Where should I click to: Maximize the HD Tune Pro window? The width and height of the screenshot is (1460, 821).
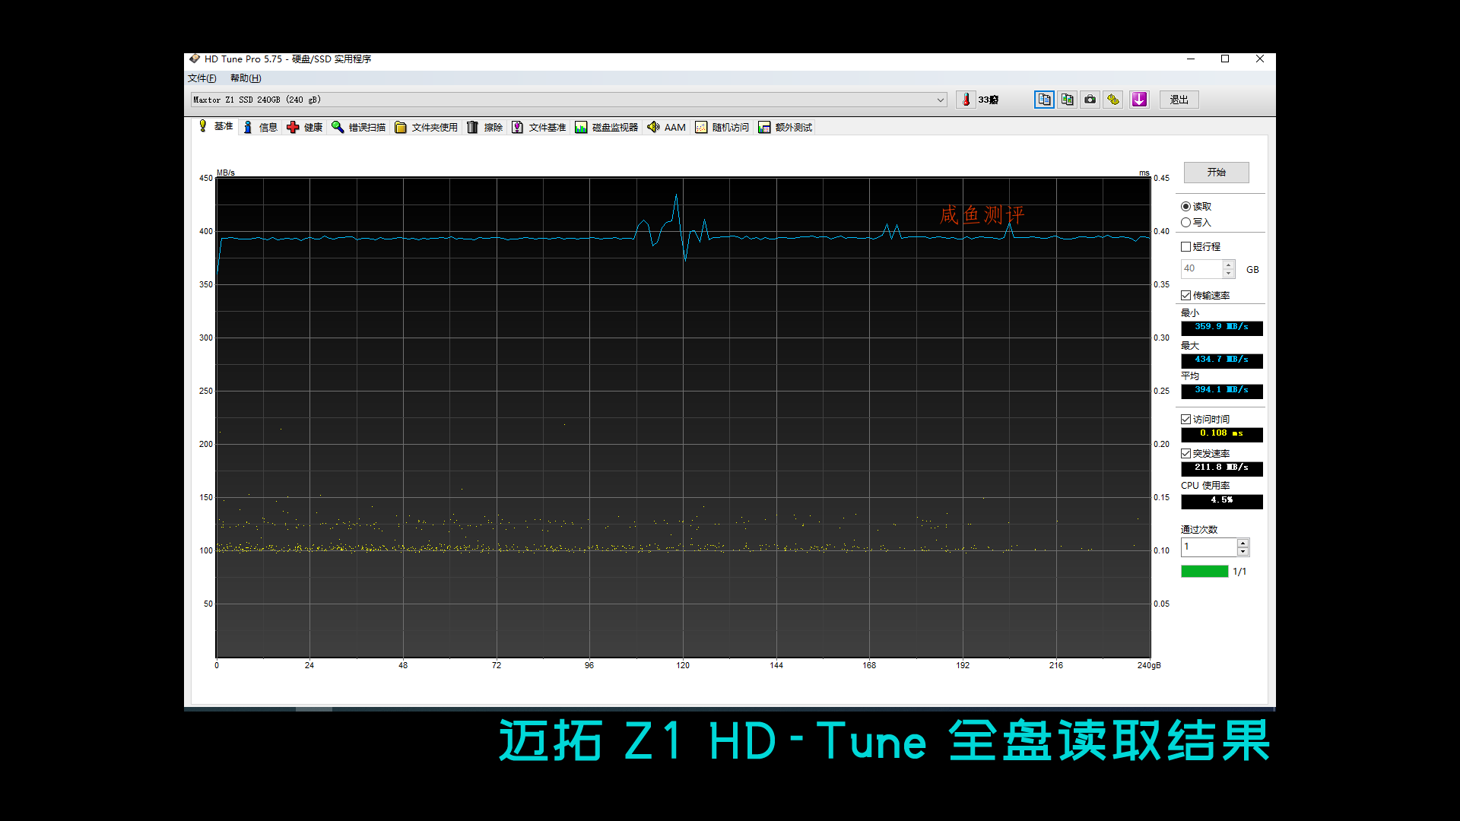click(x=1225, y=59)
